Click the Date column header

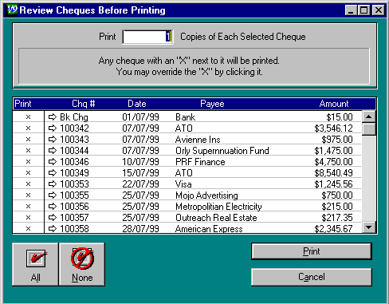[x=137, y=104]
